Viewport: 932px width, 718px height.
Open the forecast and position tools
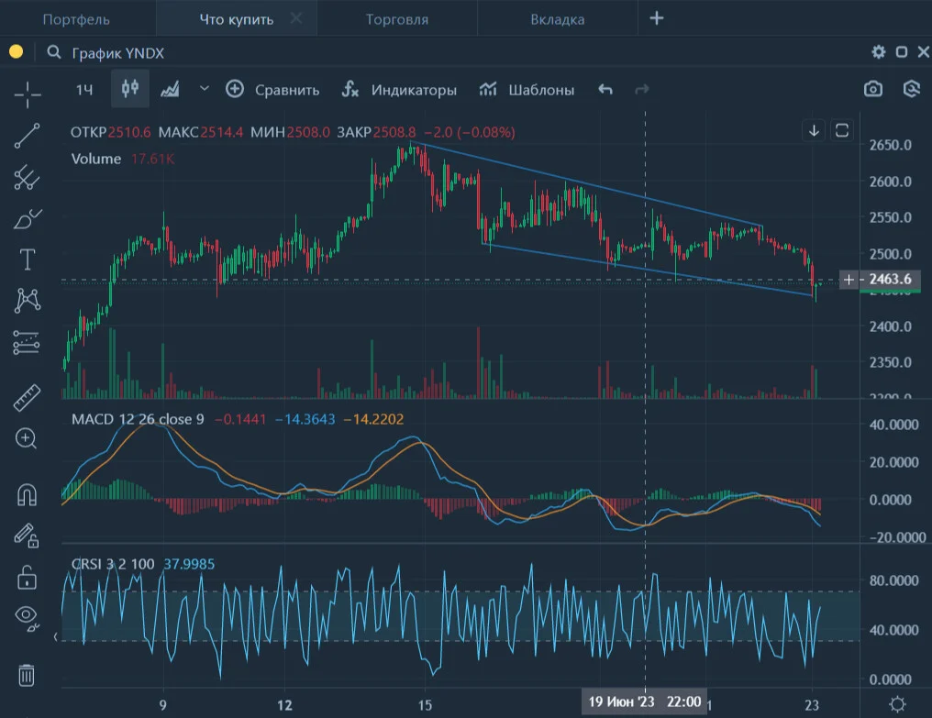(27, 342)
